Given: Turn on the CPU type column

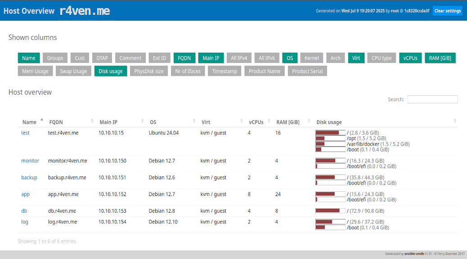Looking at the screenshot, I should coord(382,58).
